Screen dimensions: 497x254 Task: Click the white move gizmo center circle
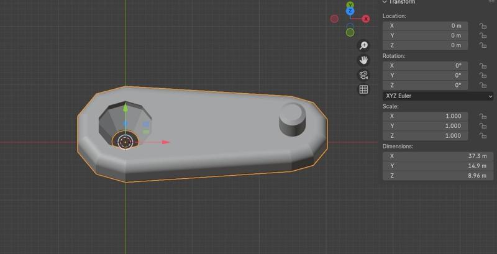125,142
